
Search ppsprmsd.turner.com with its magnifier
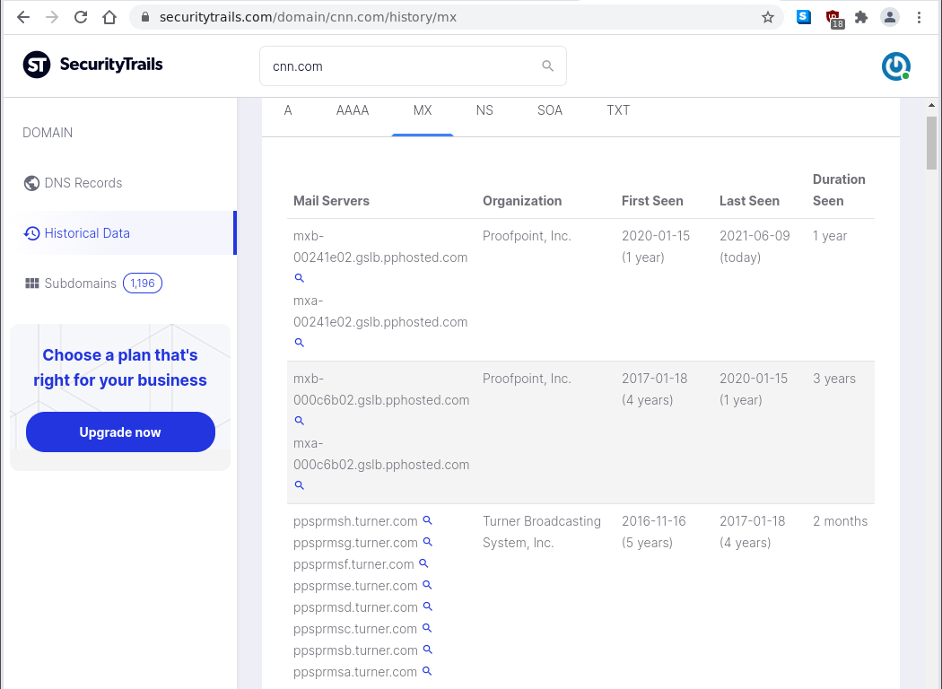pyautogui.click(x=427, y=606)
